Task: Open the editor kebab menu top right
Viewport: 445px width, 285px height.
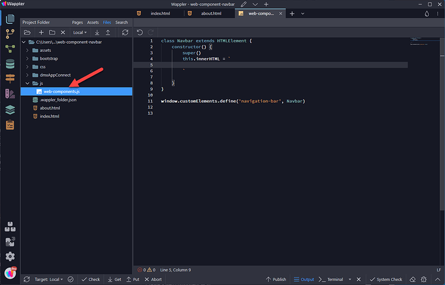Action: coord(438,14)
